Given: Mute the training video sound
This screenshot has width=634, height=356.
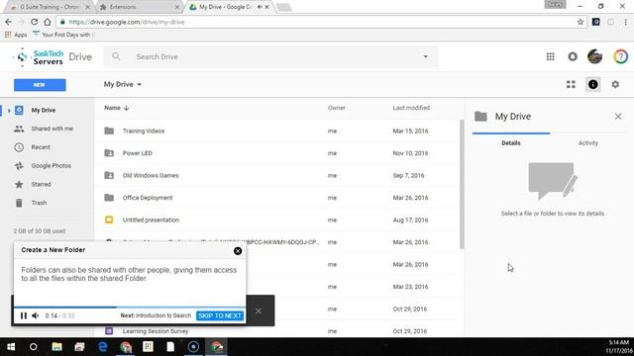Looking at the screenshot, I should (x=36, y=315).
